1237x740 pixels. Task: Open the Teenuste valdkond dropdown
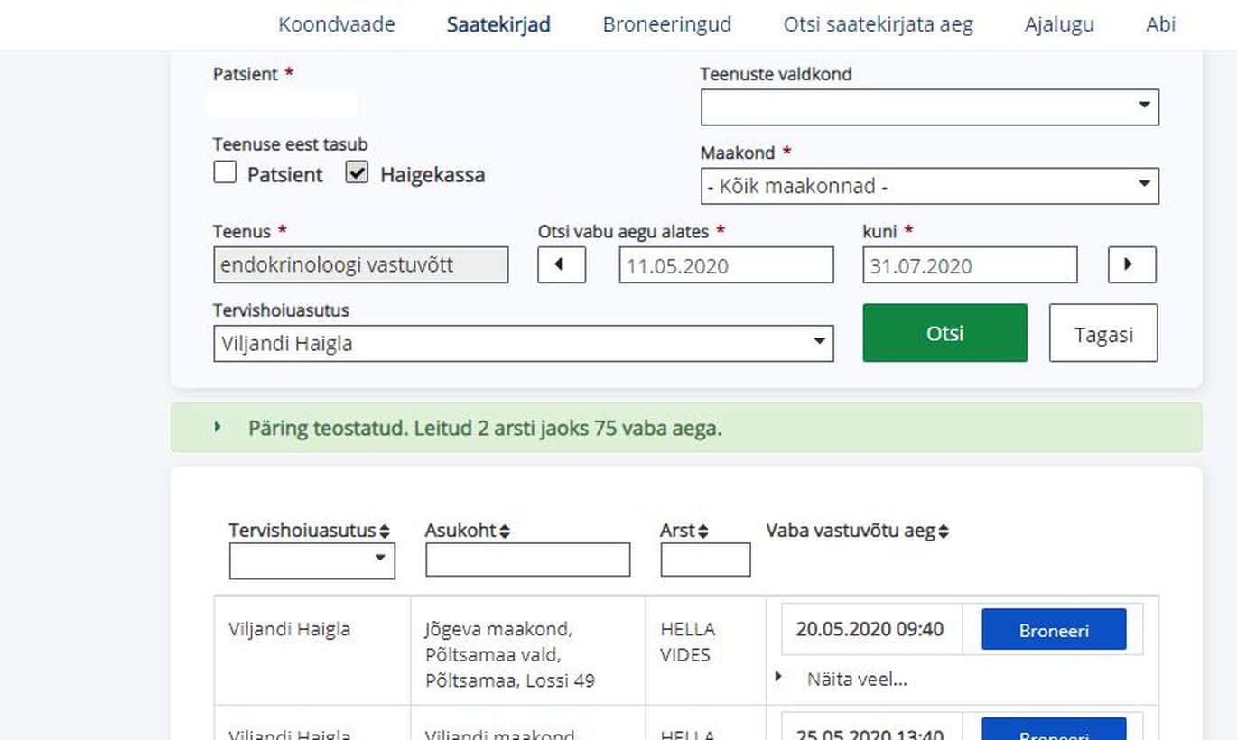(x=930, y=107)
